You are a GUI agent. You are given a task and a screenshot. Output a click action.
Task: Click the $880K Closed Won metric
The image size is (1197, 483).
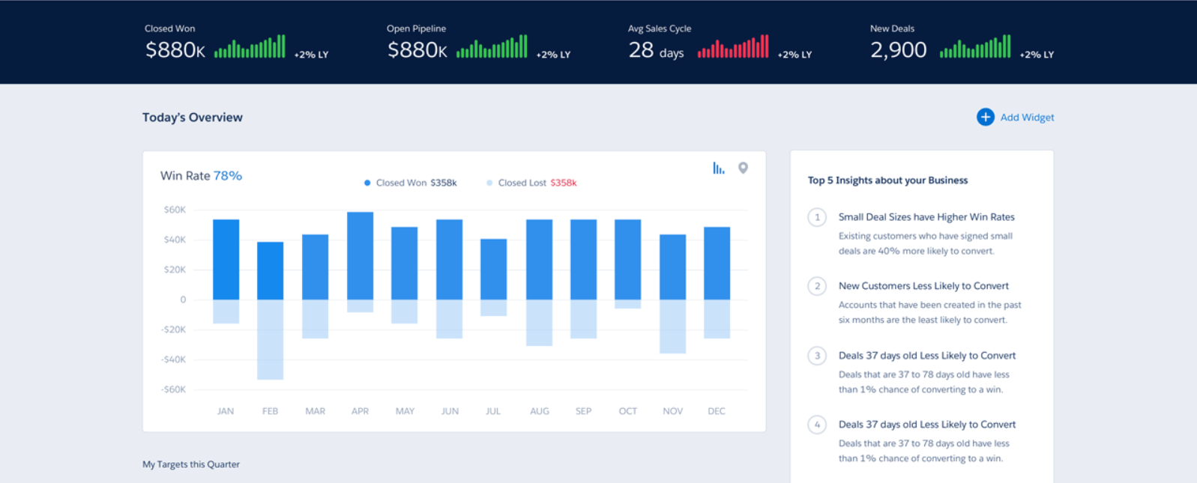pyautogui.click(x=175, y=50)
